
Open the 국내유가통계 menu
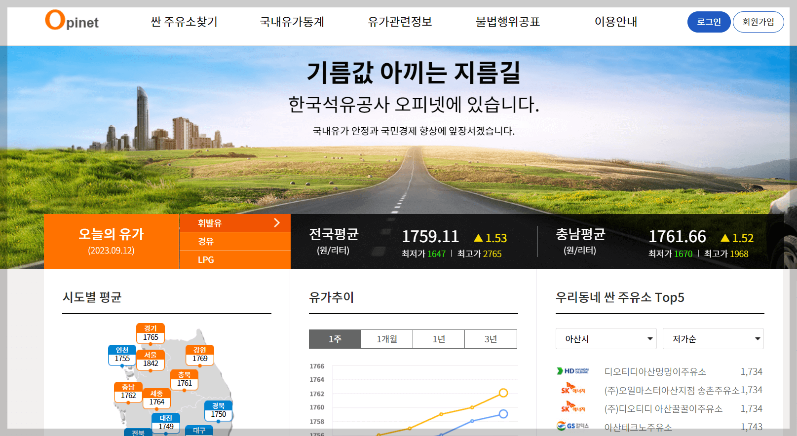(292, 22)
